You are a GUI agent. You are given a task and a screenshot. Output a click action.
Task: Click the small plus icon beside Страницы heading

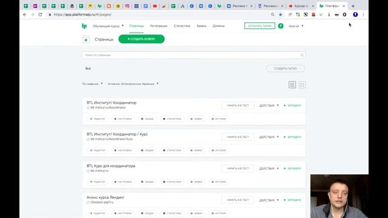(86, 39)
